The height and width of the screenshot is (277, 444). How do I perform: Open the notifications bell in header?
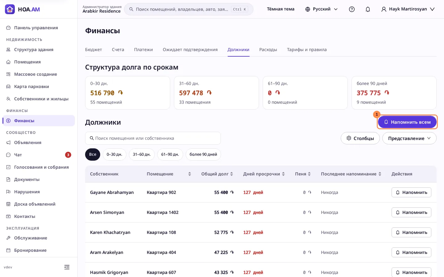coord(368,9)
